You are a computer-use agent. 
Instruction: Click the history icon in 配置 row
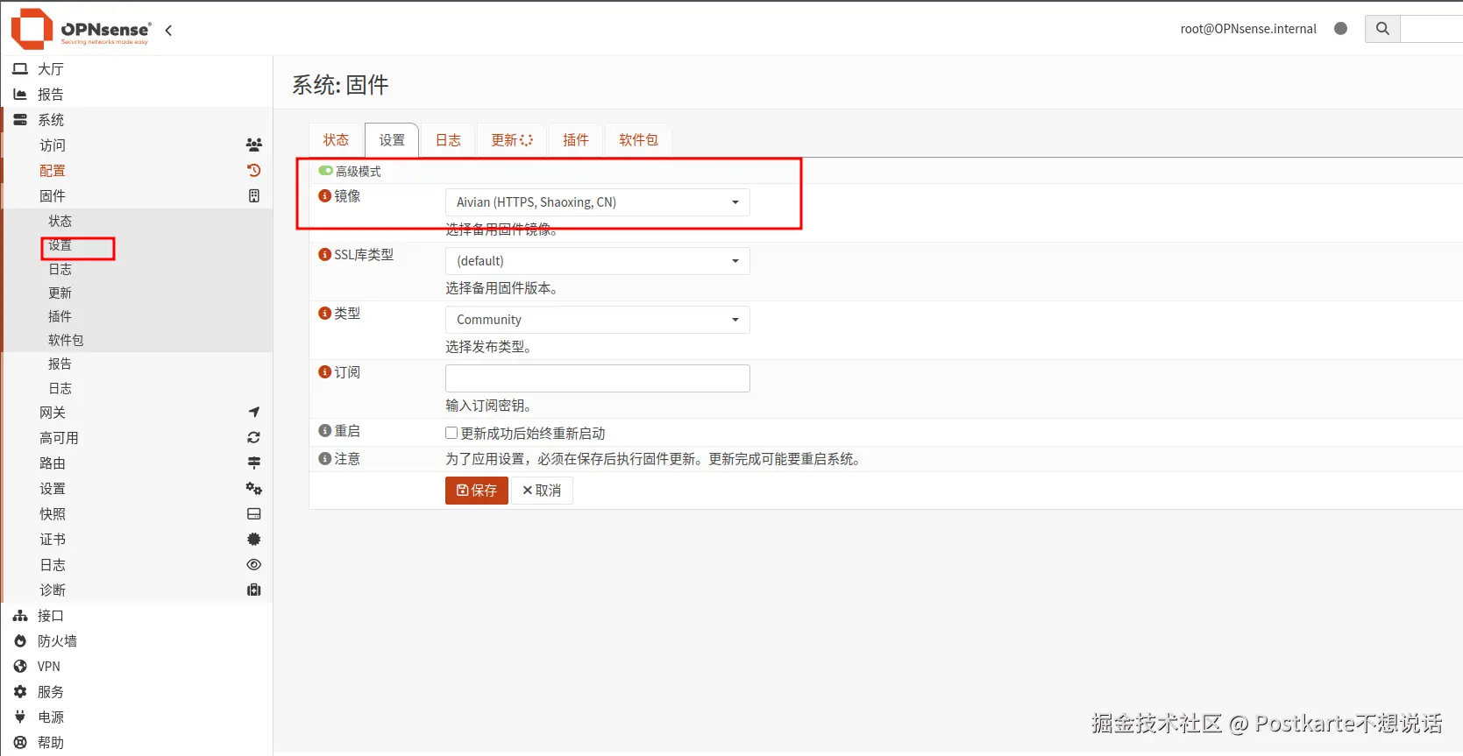254,170
